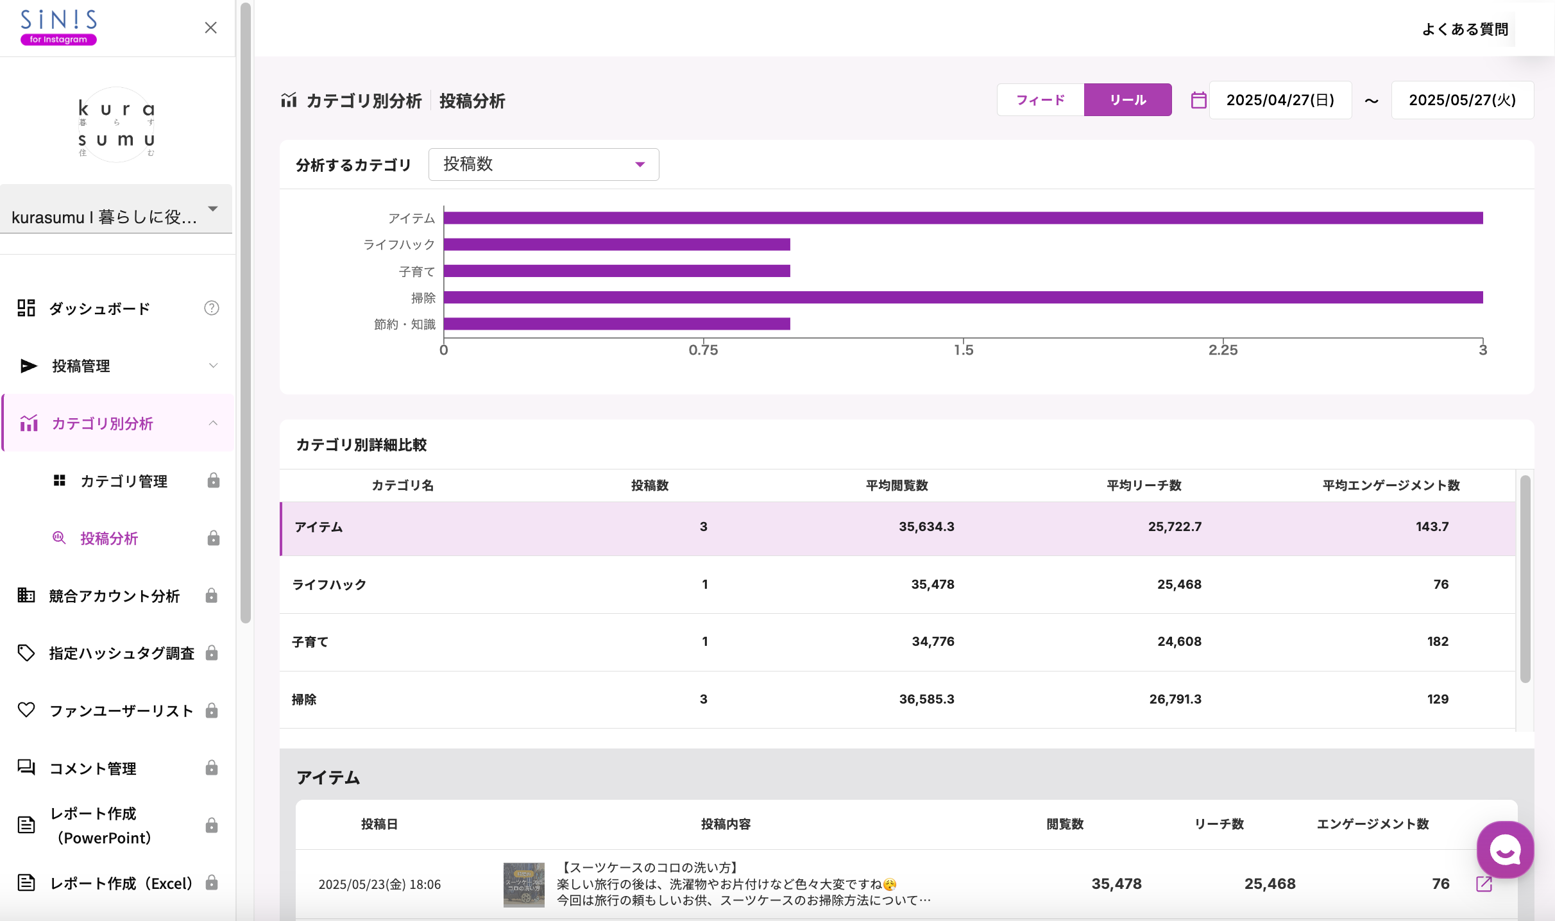Image resolution: width=1555 pixels, height=921 pixels.
Task: Open the dashboard from the sidebar
Action: (98, 308)
